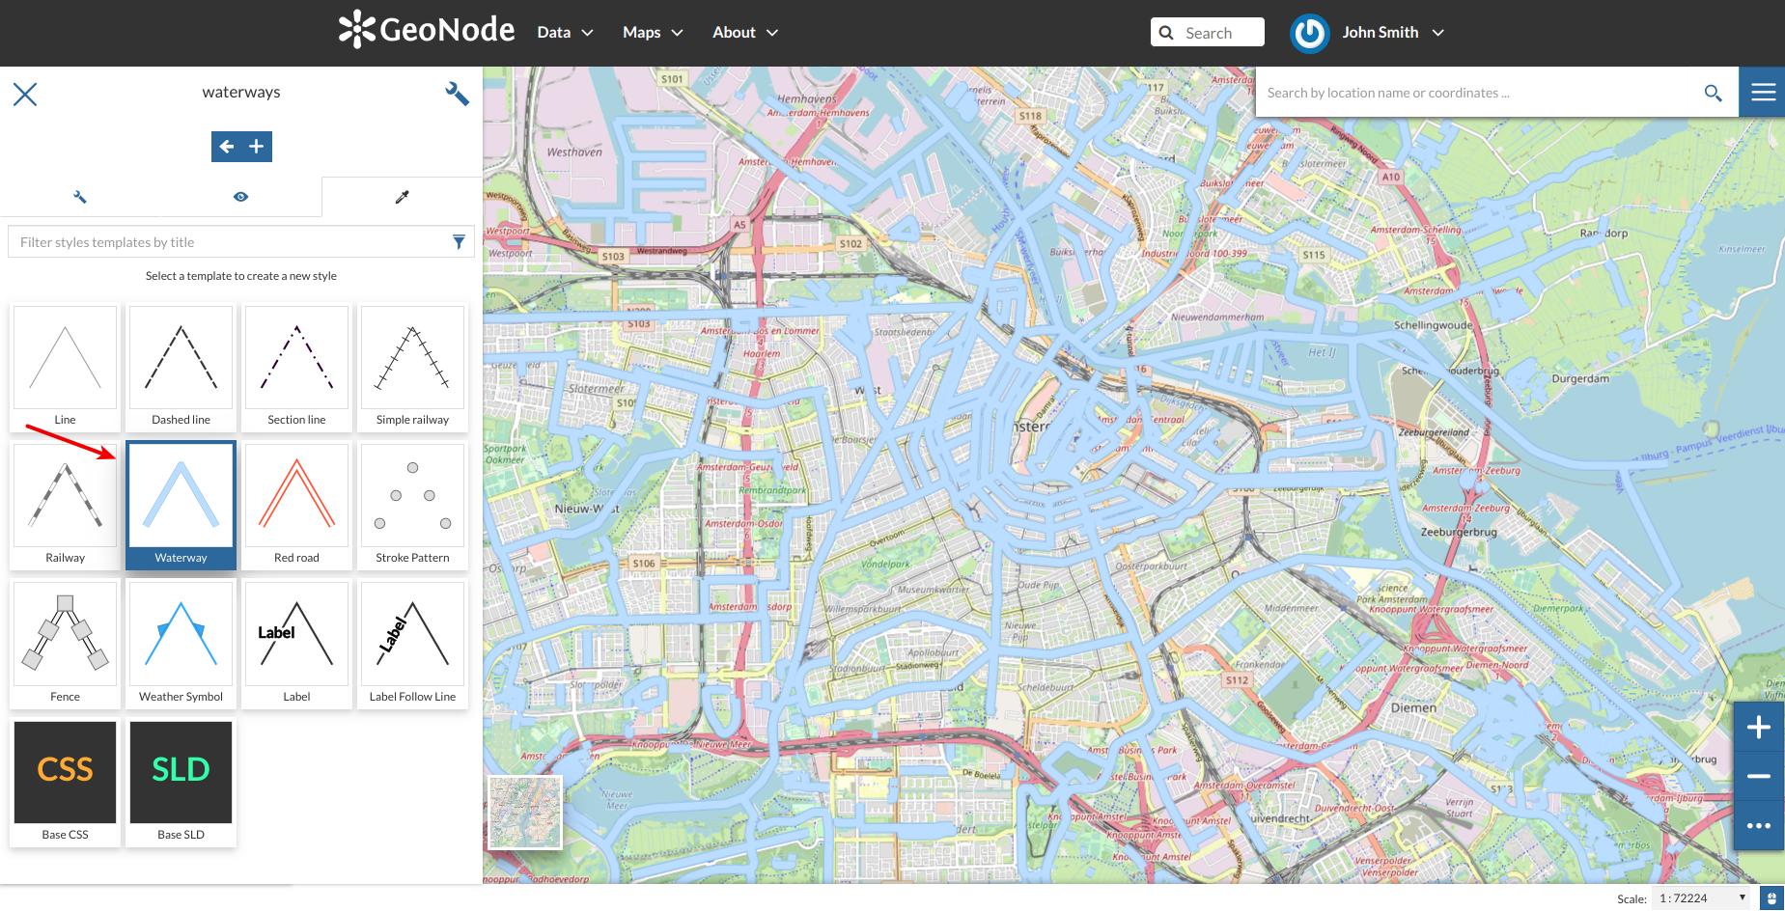Screen dimensions: 1785x911
Task: Open the more options ellipsis button
Action: pyautogui.click(x=1759, y=825)
